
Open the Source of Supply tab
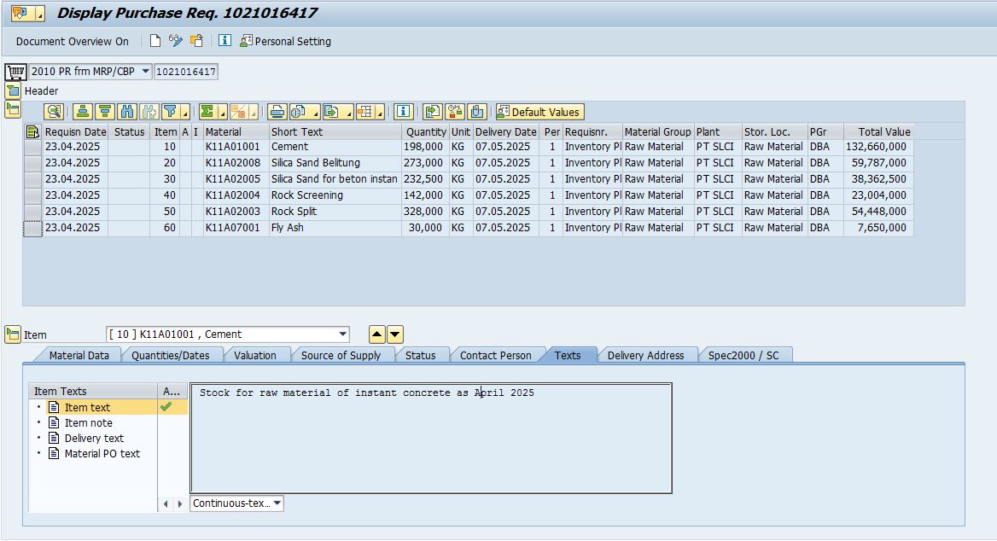click(x=341, y=355)
